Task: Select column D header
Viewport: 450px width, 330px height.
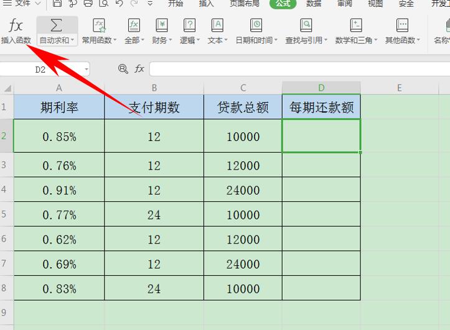Action: (x=321, y=88)
